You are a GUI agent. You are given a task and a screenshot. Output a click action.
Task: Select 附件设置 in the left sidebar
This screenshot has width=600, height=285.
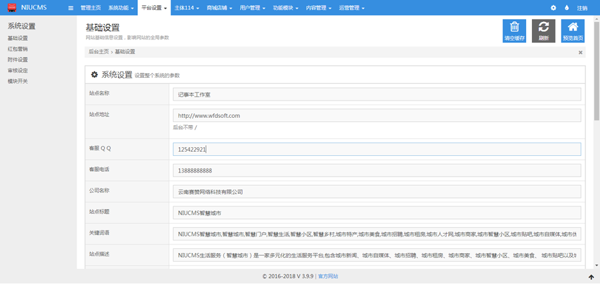tap(17, 60)
